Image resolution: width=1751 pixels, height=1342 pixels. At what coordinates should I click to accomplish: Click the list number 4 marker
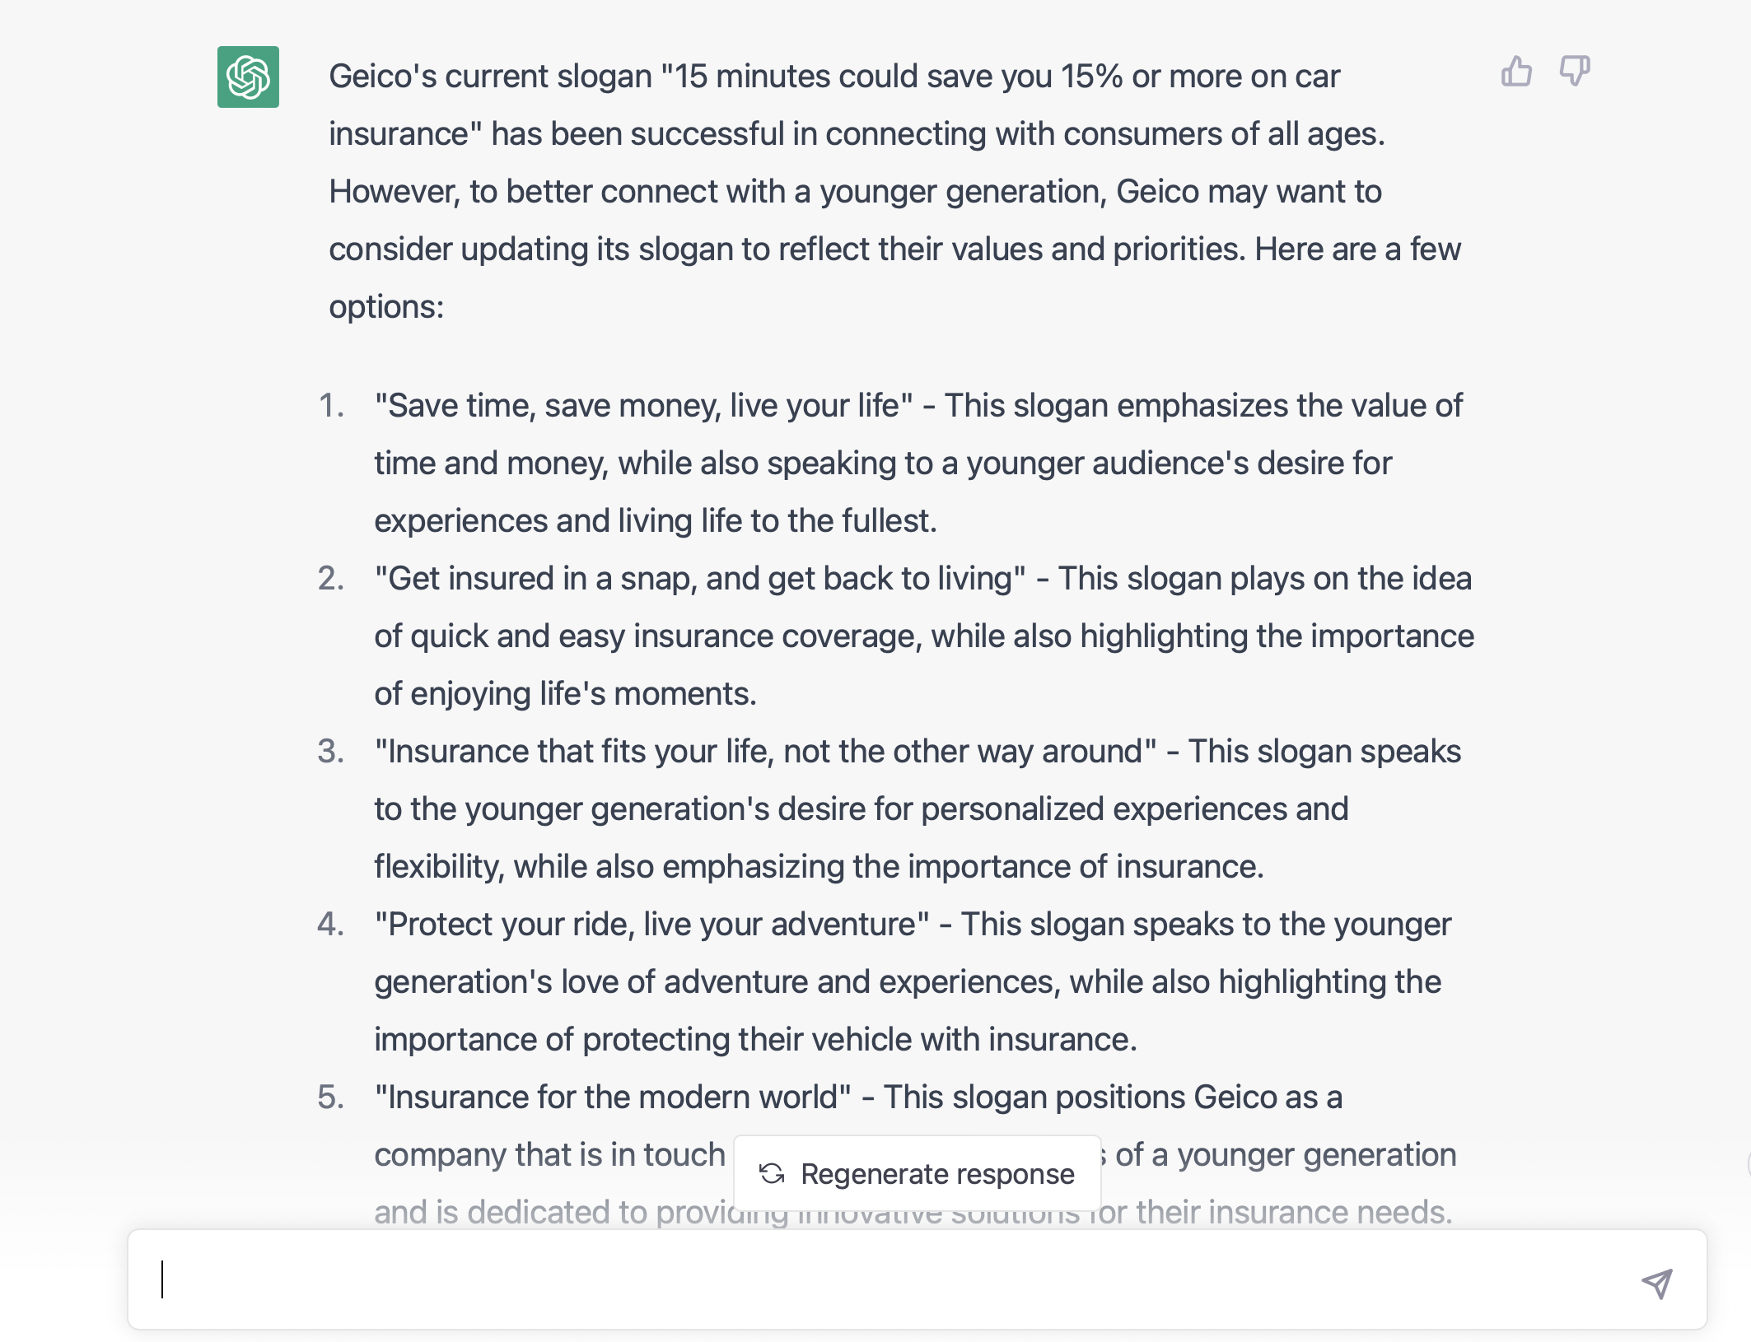click(x=331, y=925)
